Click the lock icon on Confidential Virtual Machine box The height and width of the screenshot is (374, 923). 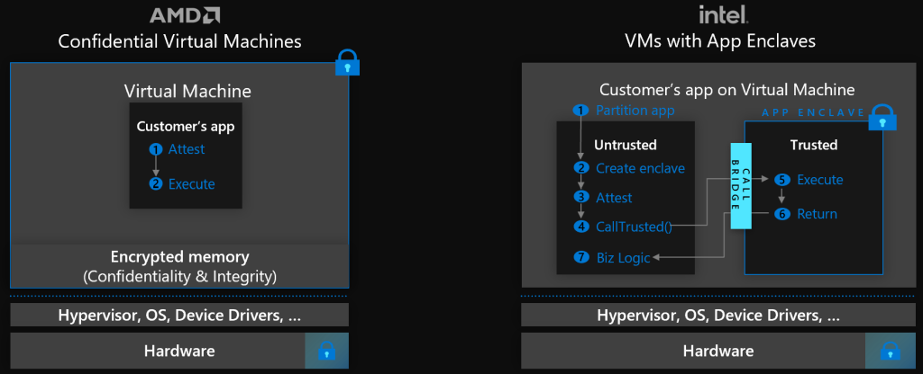347,63
